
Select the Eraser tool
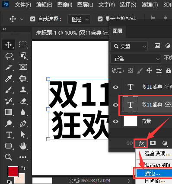pos(23,101)
